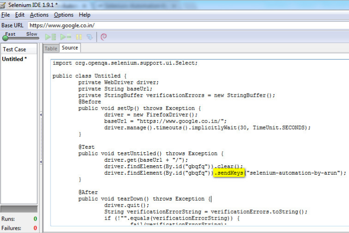Collapse sidebar using upper splitter arrow
349x233 pixels.
click(x=41, y=115)
